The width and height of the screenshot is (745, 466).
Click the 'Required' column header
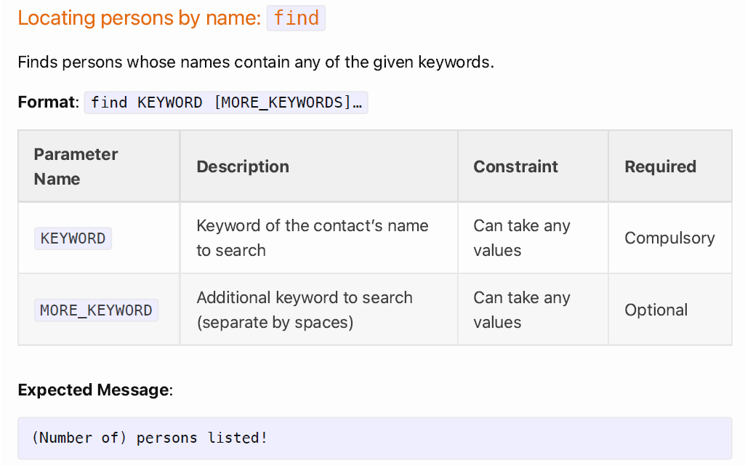[670, 166]
